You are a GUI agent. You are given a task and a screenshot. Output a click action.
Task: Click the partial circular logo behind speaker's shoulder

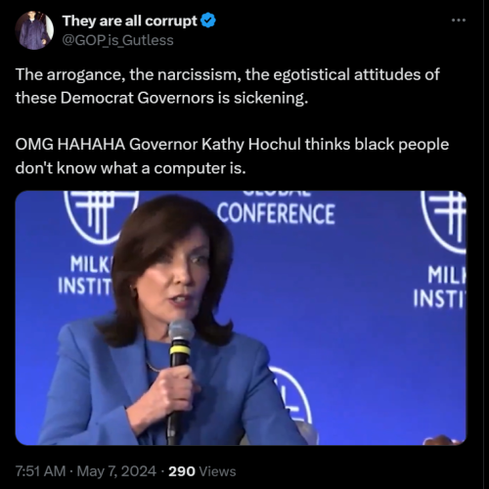click(x=289, y=399)
